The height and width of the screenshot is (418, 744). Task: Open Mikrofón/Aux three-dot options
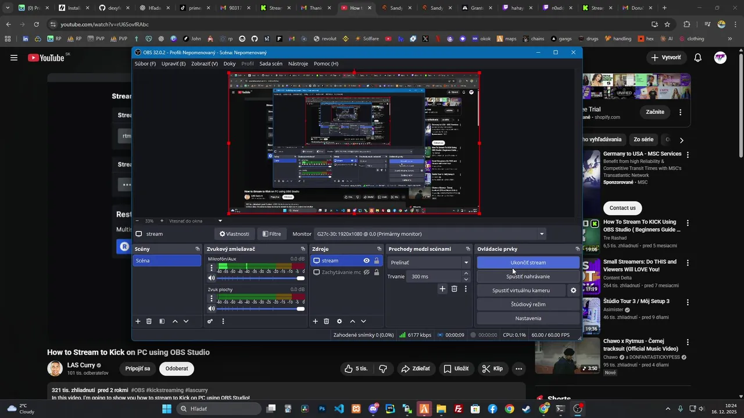(x=212, y=268)
